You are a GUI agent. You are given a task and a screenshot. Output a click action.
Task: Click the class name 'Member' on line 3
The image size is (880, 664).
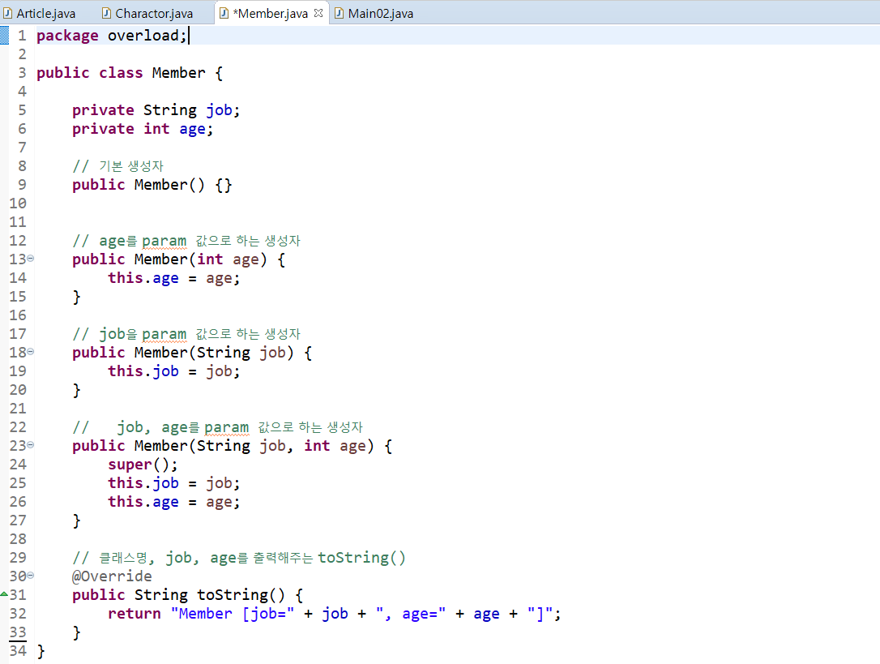point(178,73)
